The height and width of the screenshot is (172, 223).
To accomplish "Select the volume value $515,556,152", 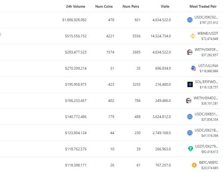I will coord(76,36).
